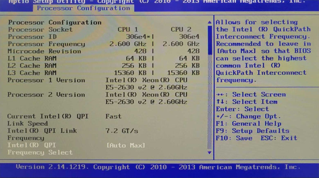This screenshot has height=178, width=319.
Task: Click the CPU 1 column header
Action: tap(128, 30)
